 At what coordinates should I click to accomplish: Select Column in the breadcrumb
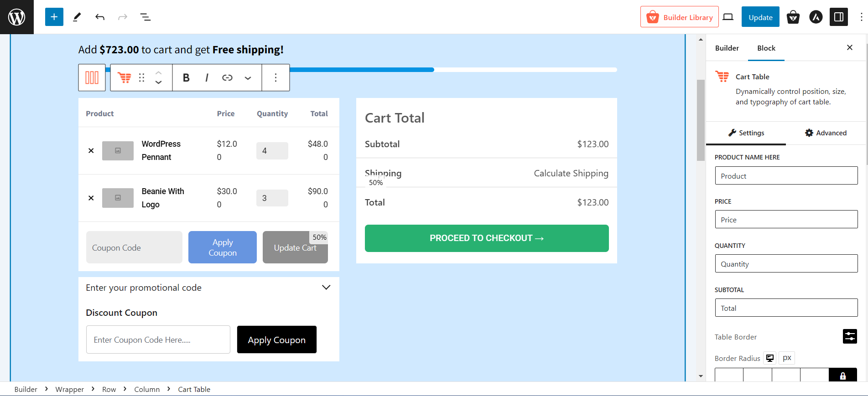(147, 389)
